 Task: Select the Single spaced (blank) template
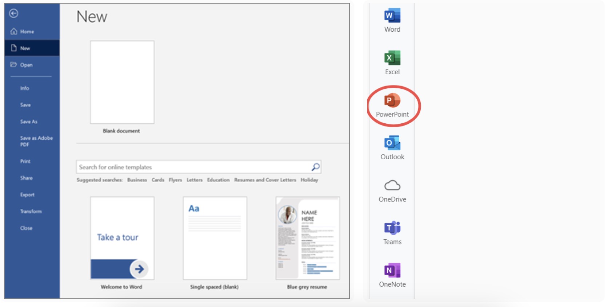pyautogui.click(x=215, y=243)
